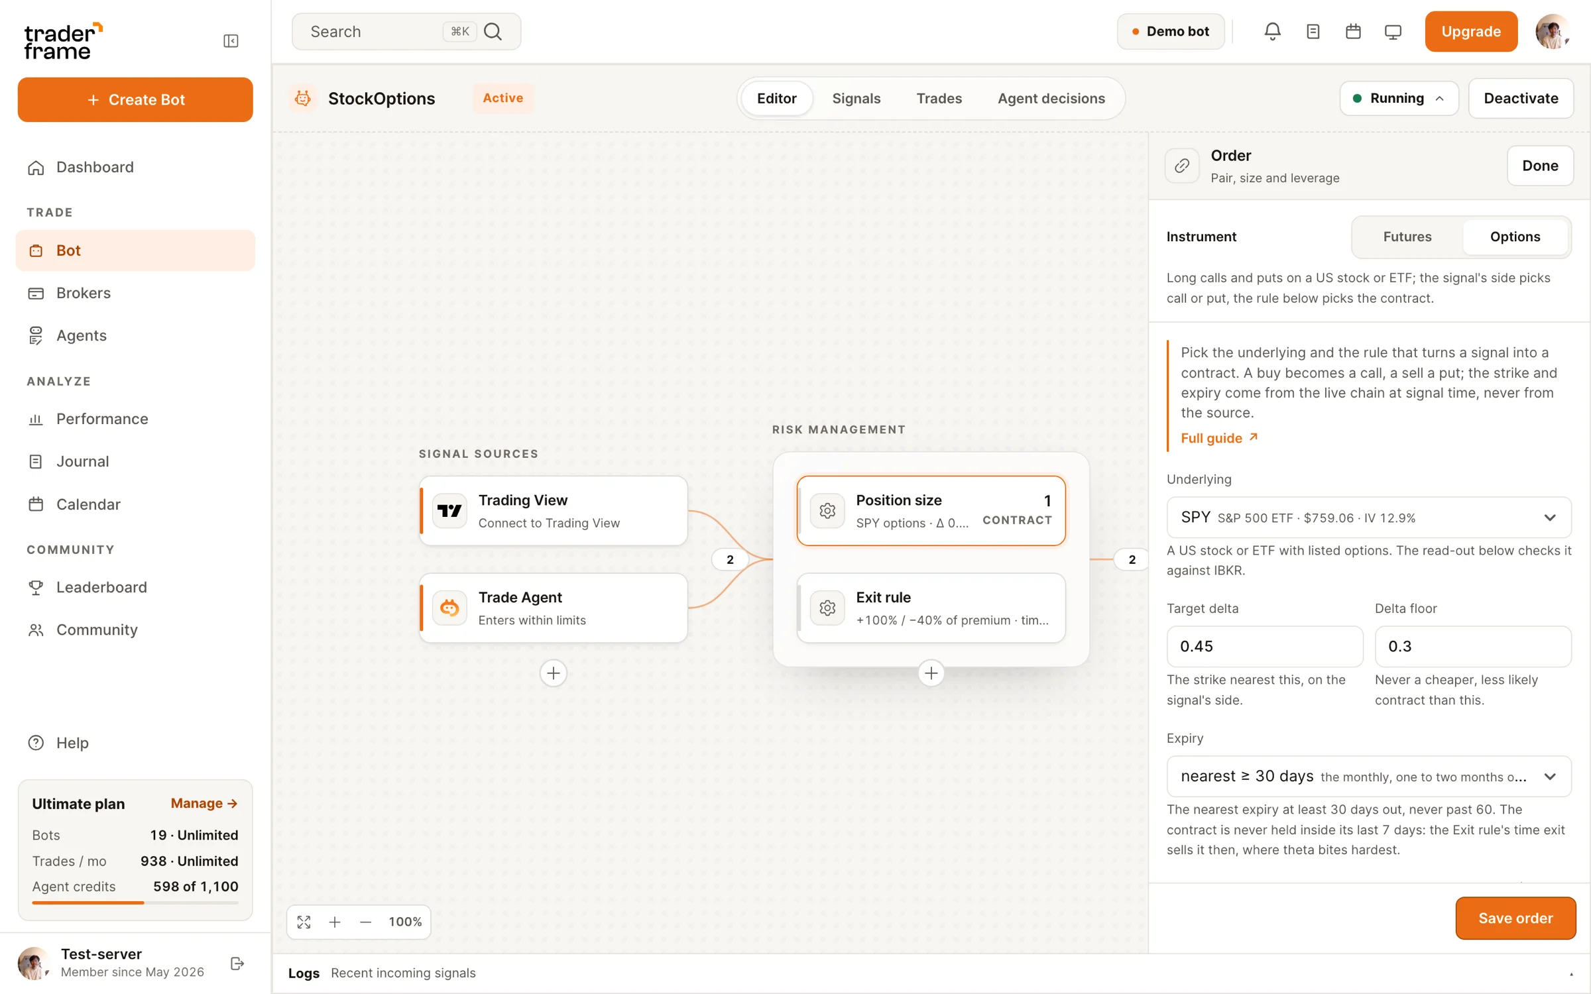
Task: Click the Order link icon
Action: click(1182, 166)
